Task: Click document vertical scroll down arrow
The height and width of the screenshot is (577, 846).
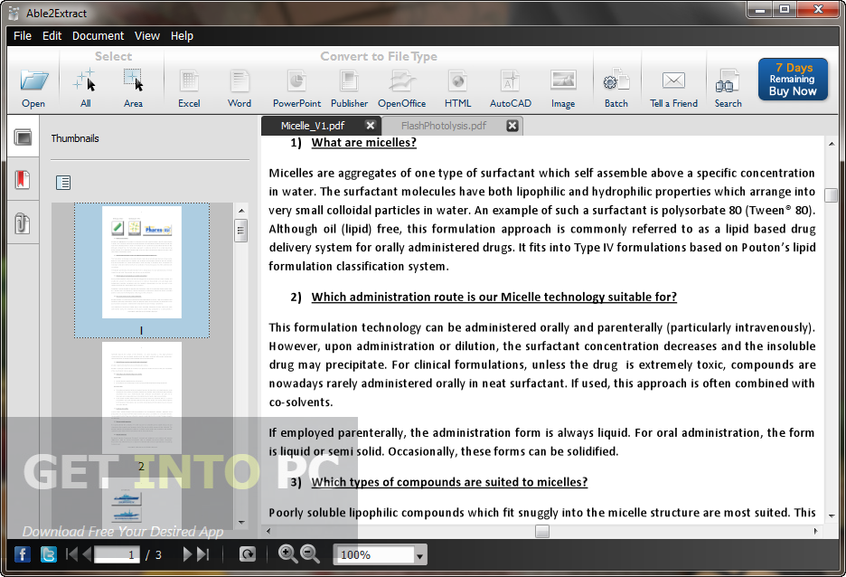Action: pyautogui.click(x=832, y=516)
